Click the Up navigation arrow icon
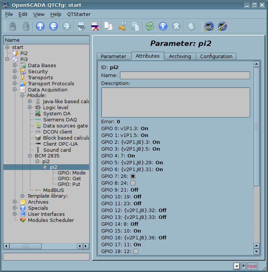Image resolution: width=268 pixels, height=272 pixels. click(x=40, y=26)
